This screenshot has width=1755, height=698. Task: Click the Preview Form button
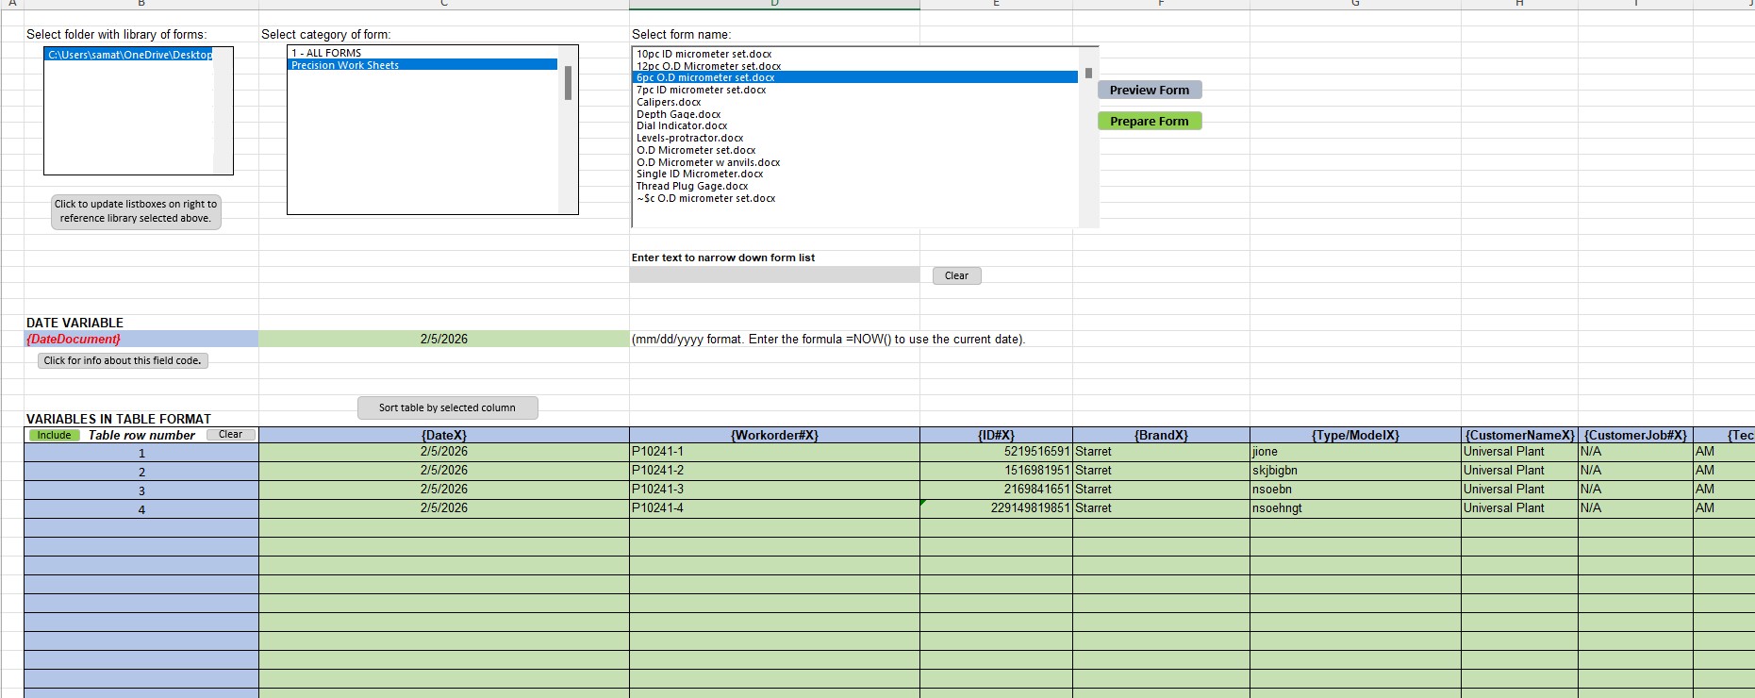(1150, 90)
